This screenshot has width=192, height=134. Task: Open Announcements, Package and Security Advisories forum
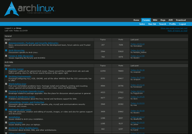point(33,43)
